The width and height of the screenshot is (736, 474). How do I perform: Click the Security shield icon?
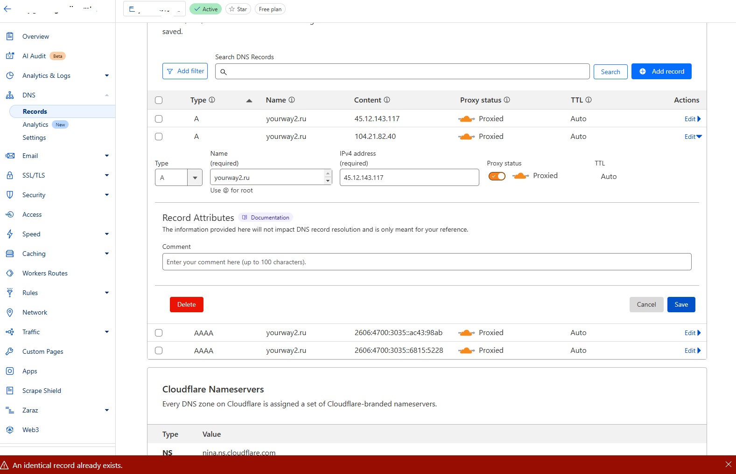coord(10,195)
